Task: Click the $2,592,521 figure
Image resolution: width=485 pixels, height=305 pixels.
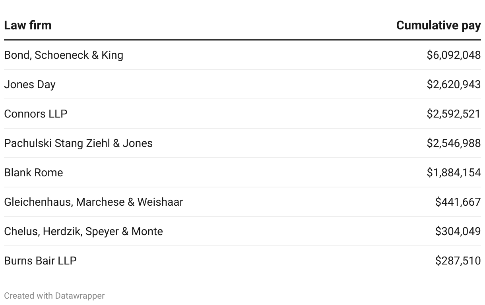Action: pyautogui.click(x=454, y=114)
